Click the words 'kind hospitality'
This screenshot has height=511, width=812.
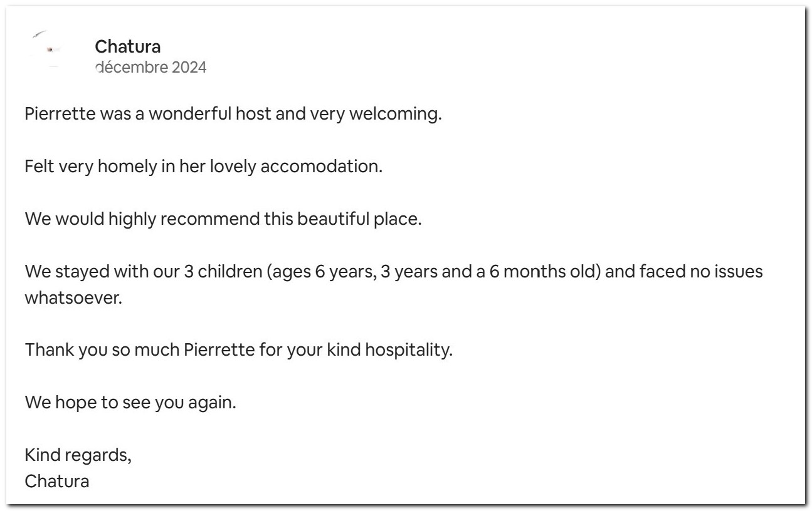[x=389, y=350]
